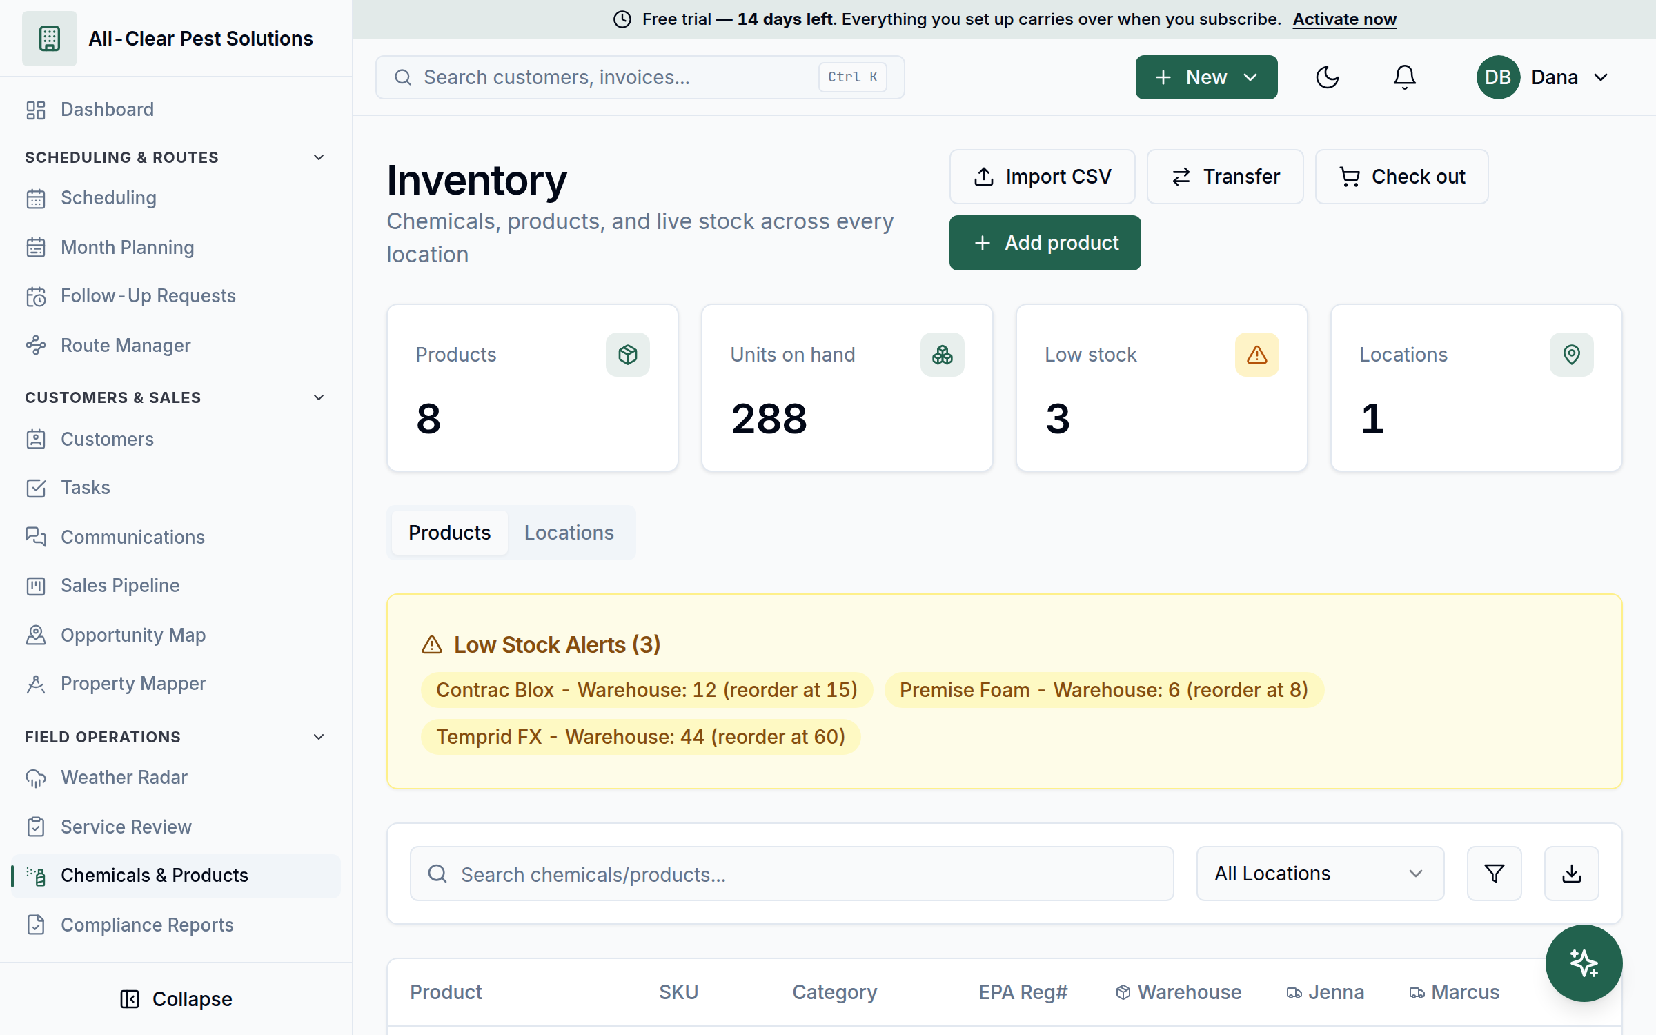Click the Ctrl K shortcut badge
Image resolution: width=1656 pixels, height=1035 pixels.
[853, 77]
